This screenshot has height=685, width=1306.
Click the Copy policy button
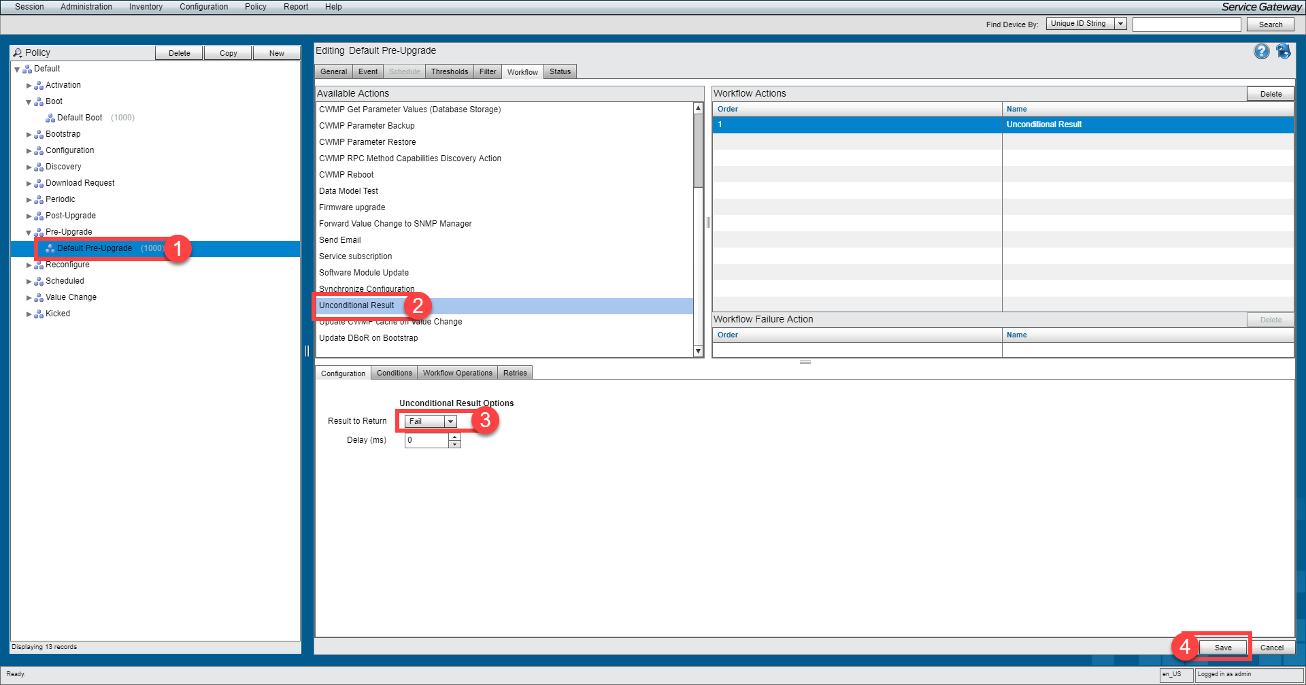pos(228,53)
